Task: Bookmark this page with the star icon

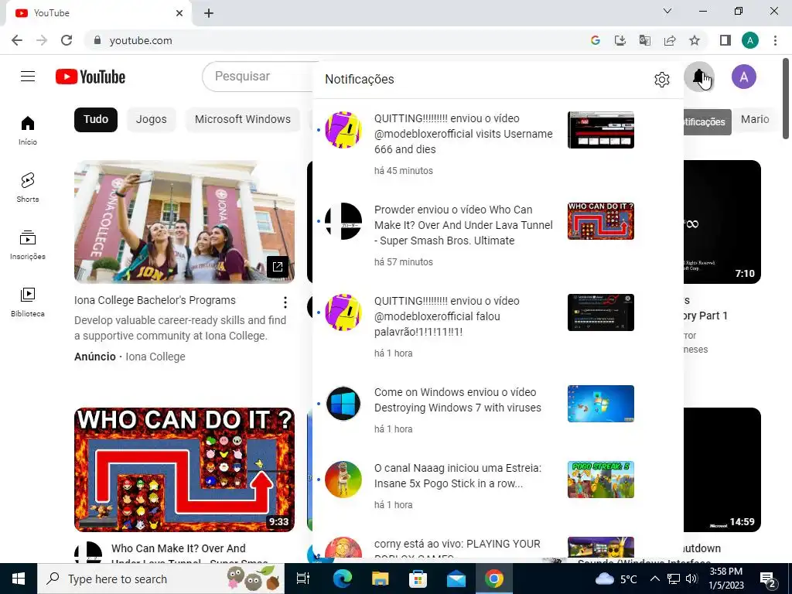Action: click(x=695, y=40)
